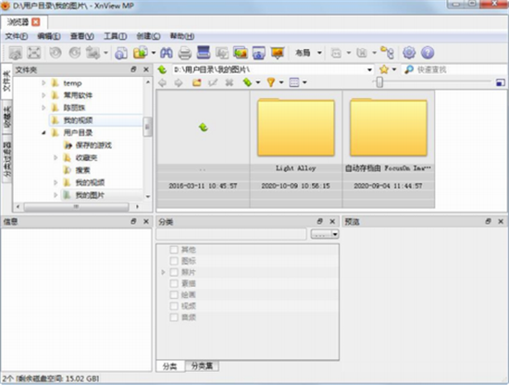Open the address bar path dropdown

click(369, 69)
